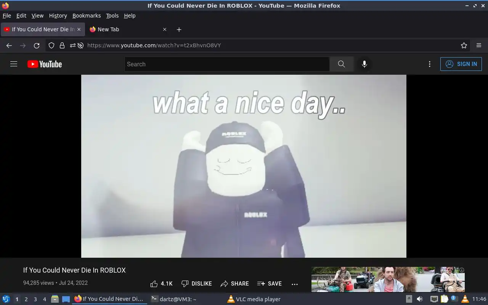488x305 pixels.
Task: Open a new tab with plus
Action: tap(179, 29)
